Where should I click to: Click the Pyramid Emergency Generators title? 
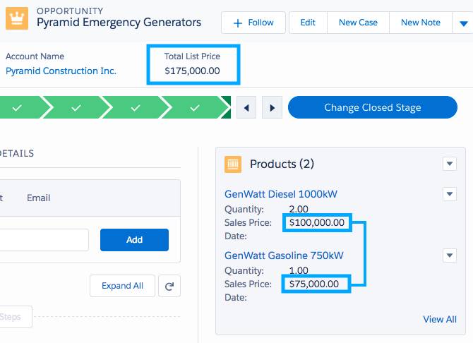click(119, 23)
